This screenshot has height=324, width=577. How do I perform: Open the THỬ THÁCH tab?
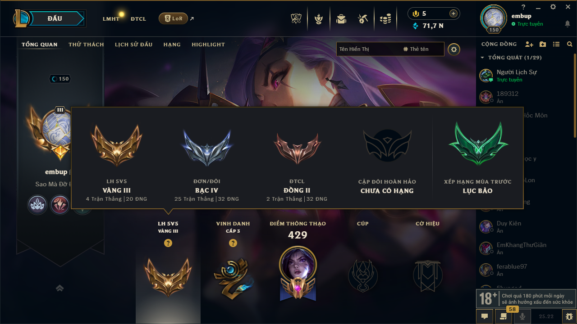tap(86, 45)
